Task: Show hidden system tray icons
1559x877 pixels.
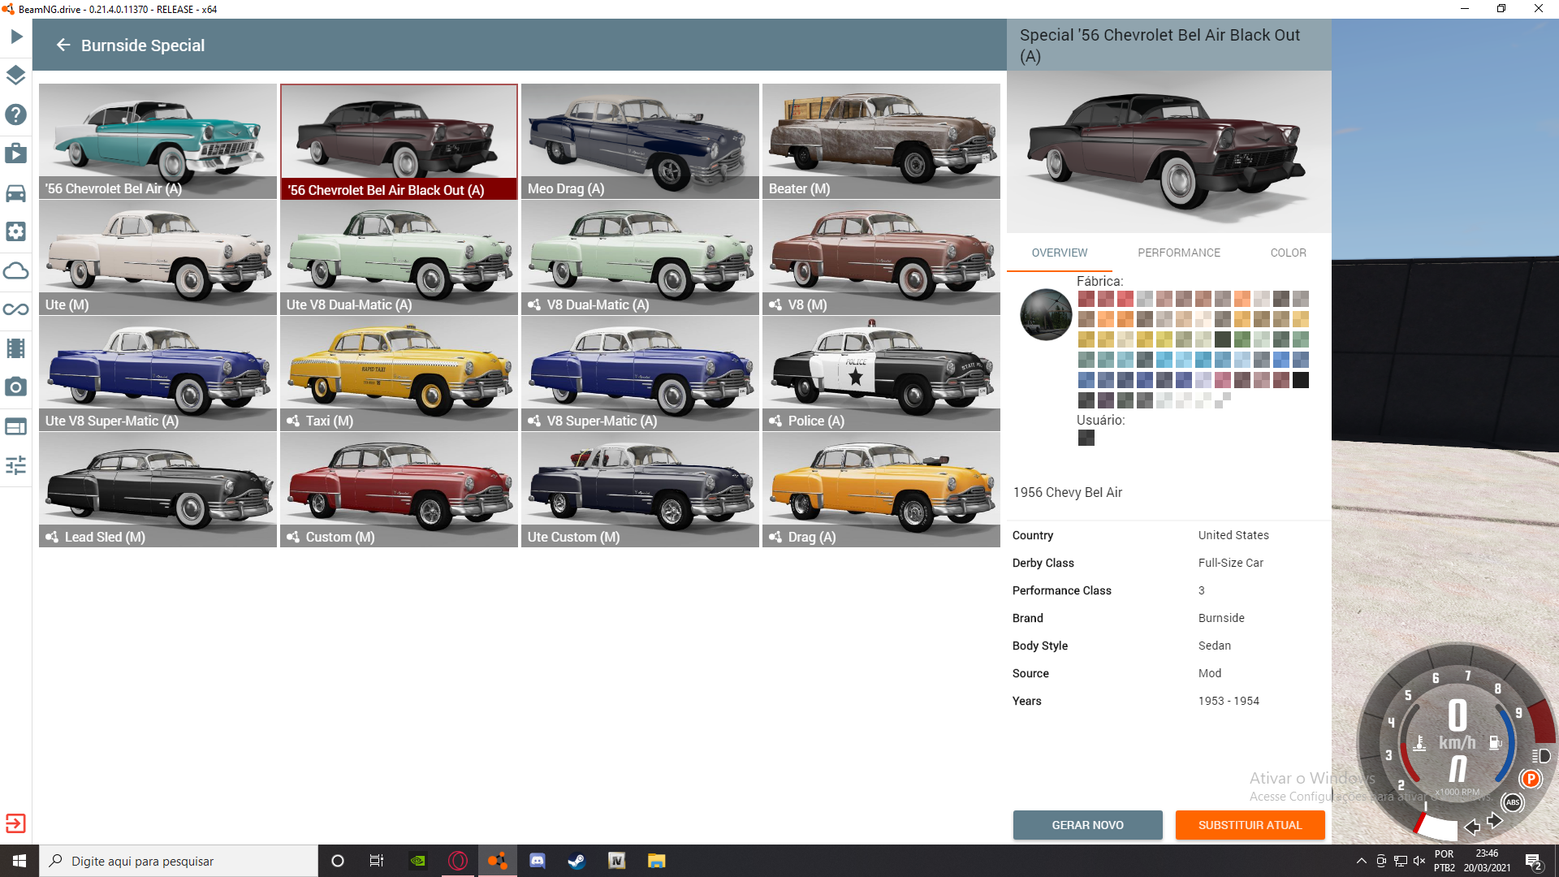Action: (1362, 861)
